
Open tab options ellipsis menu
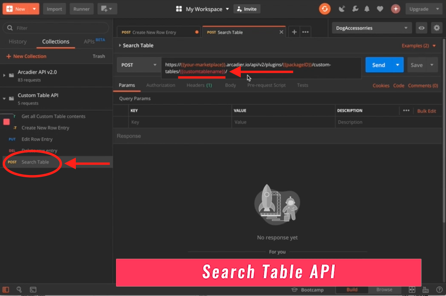click(305, 32)
